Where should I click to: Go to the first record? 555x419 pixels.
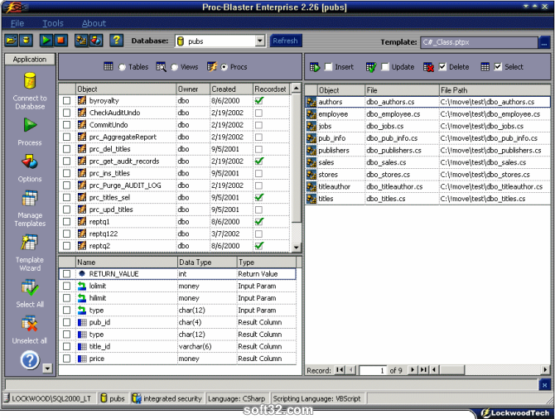point(340,370)
